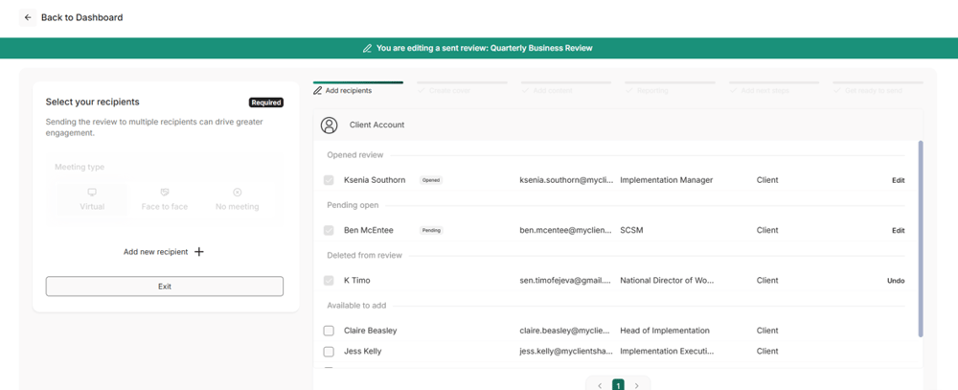The image size is (958, 390).
Task: Click Ksenia Southorn's name
Action: tap(375, 180)
